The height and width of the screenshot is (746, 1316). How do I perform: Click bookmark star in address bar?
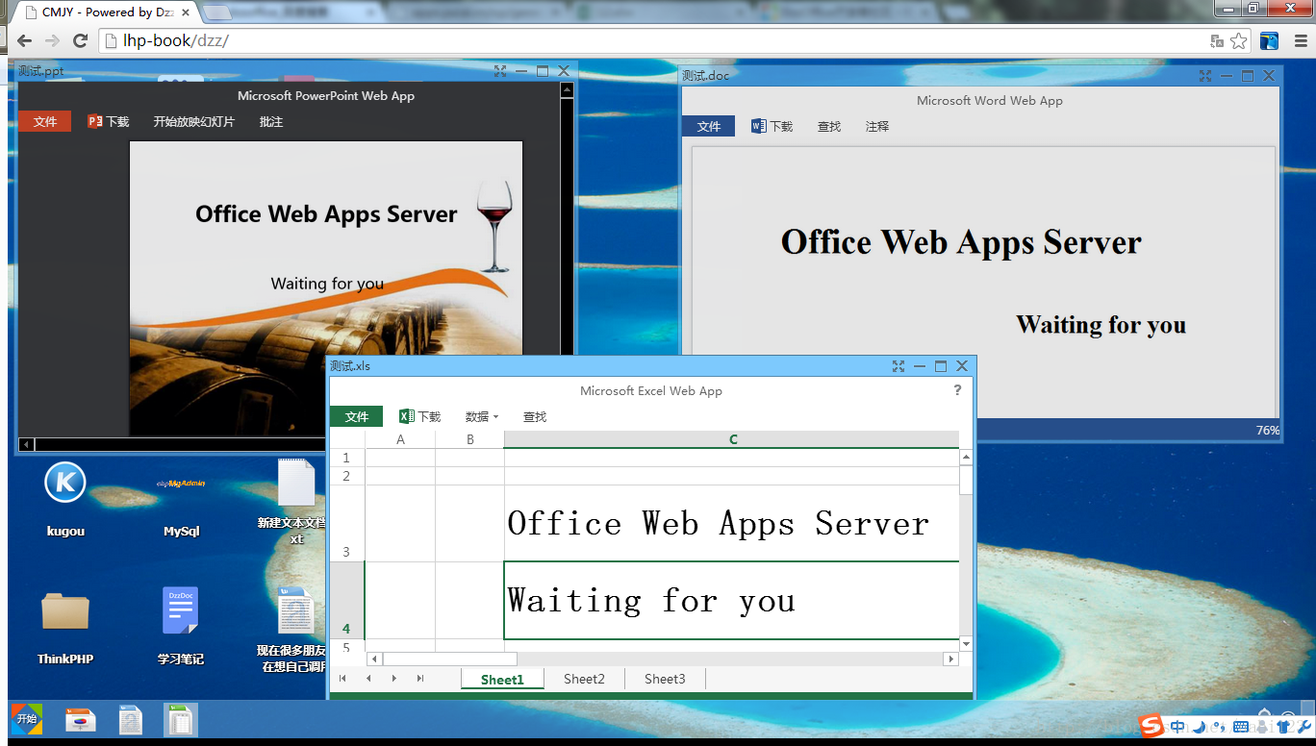pyautogui.click(x=1238, y=40)
